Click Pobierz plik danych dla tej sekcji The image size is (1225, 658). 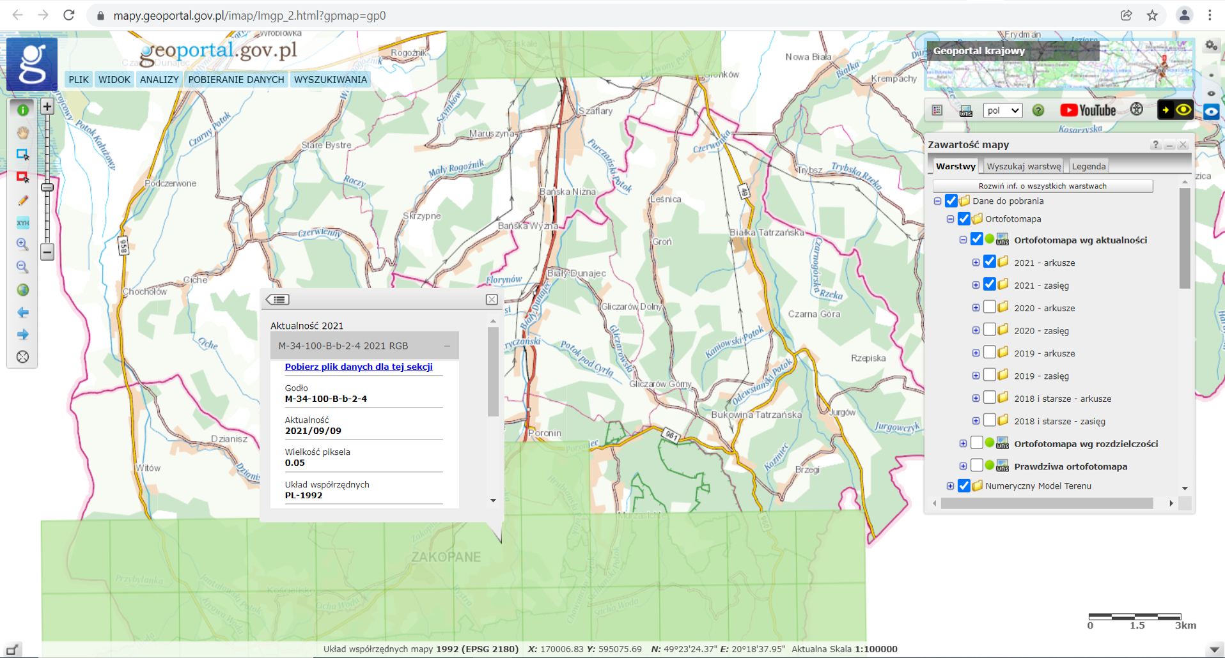tap(359, 367)
